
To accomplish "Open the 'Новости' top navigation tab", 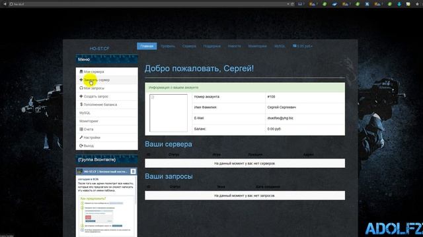I will (x=234, y=46).
